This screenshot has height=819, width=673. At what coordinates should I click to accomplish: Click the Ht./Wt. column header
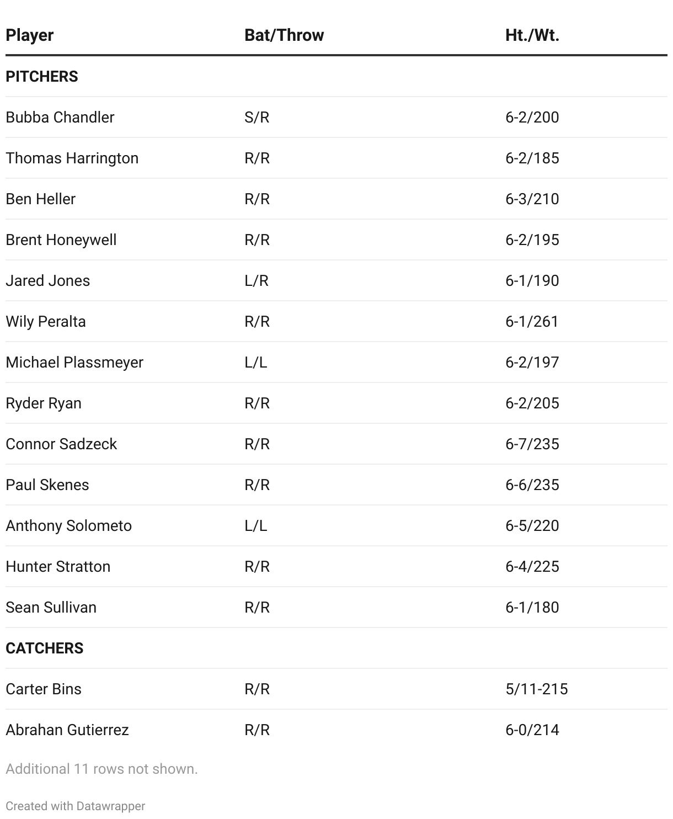pyautogui.click(x=532, y=35)
